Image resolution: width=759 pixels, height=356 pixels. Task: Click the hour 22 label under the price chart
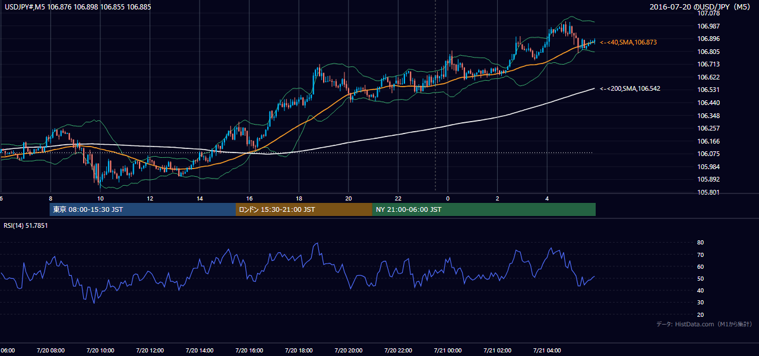pos(399,198)
